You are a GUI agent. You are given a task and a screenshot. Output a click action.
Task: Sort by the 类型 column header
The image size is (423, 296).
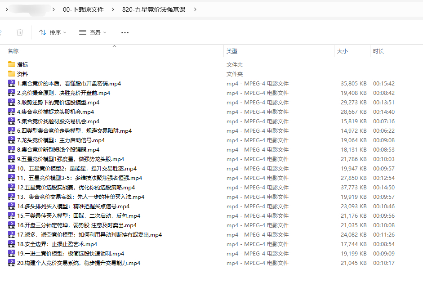232,51
